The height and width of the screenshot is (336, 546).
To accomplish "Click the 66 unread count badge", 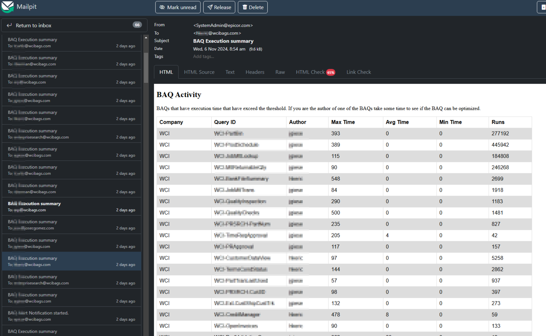I will (x=137, y=25).
